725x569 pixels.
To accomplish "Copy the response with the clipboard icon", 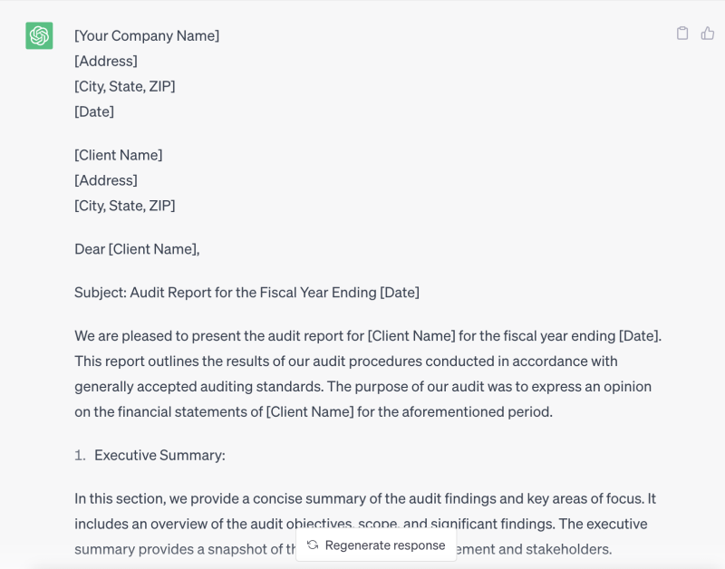I will pyautogui.click(x=682, y=34).
